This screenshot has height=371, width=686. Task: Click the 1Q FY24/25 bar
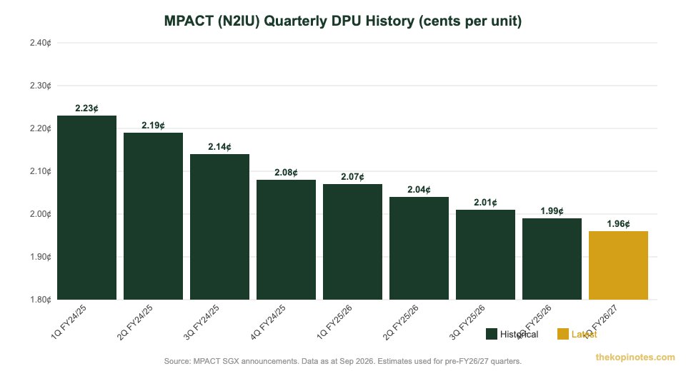click(86, 208)
